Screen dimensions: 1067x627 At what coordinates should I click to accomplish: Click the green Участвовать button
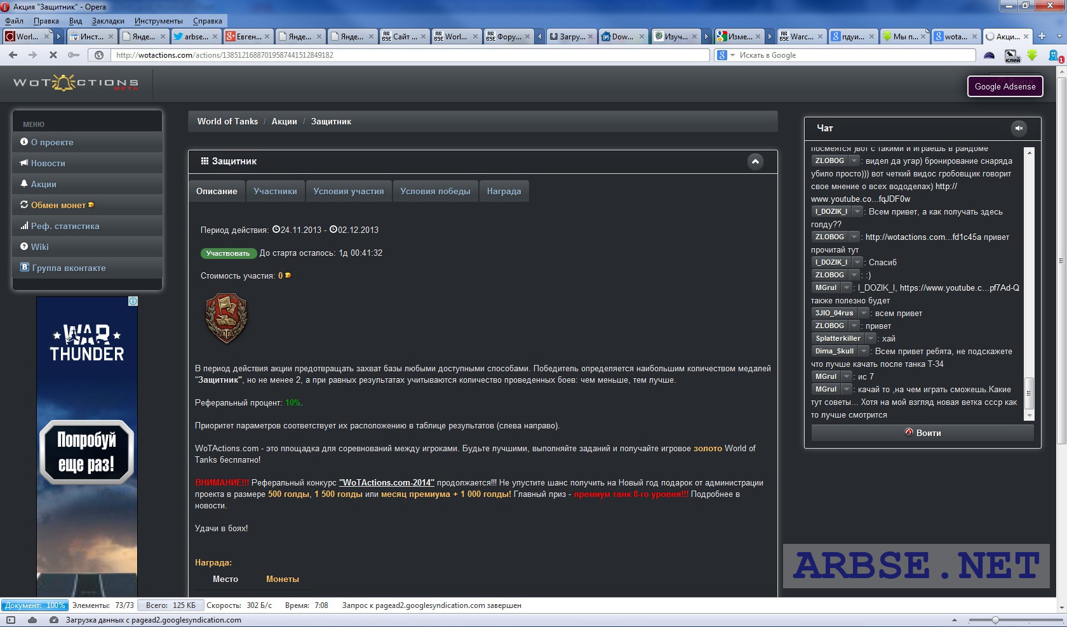tap(228, 253)
